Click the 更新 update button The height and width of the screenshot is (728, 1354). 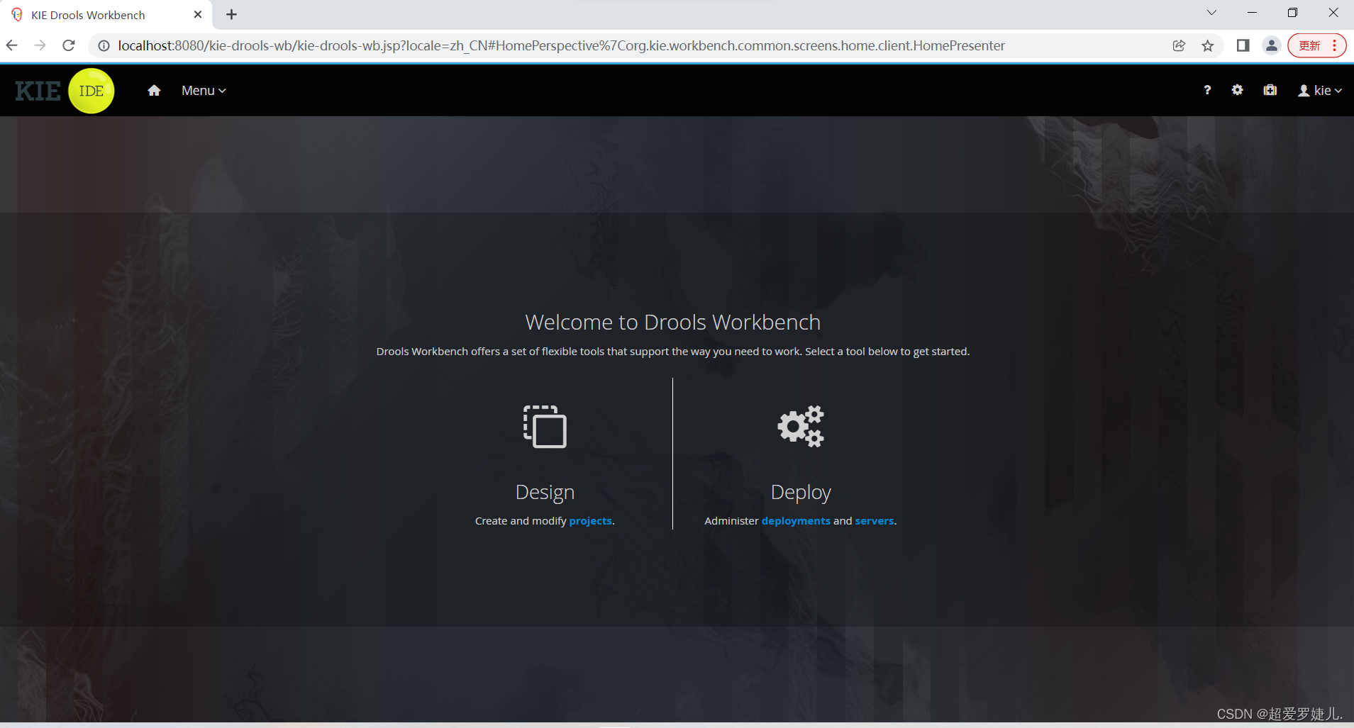[x=1309, y=45]
